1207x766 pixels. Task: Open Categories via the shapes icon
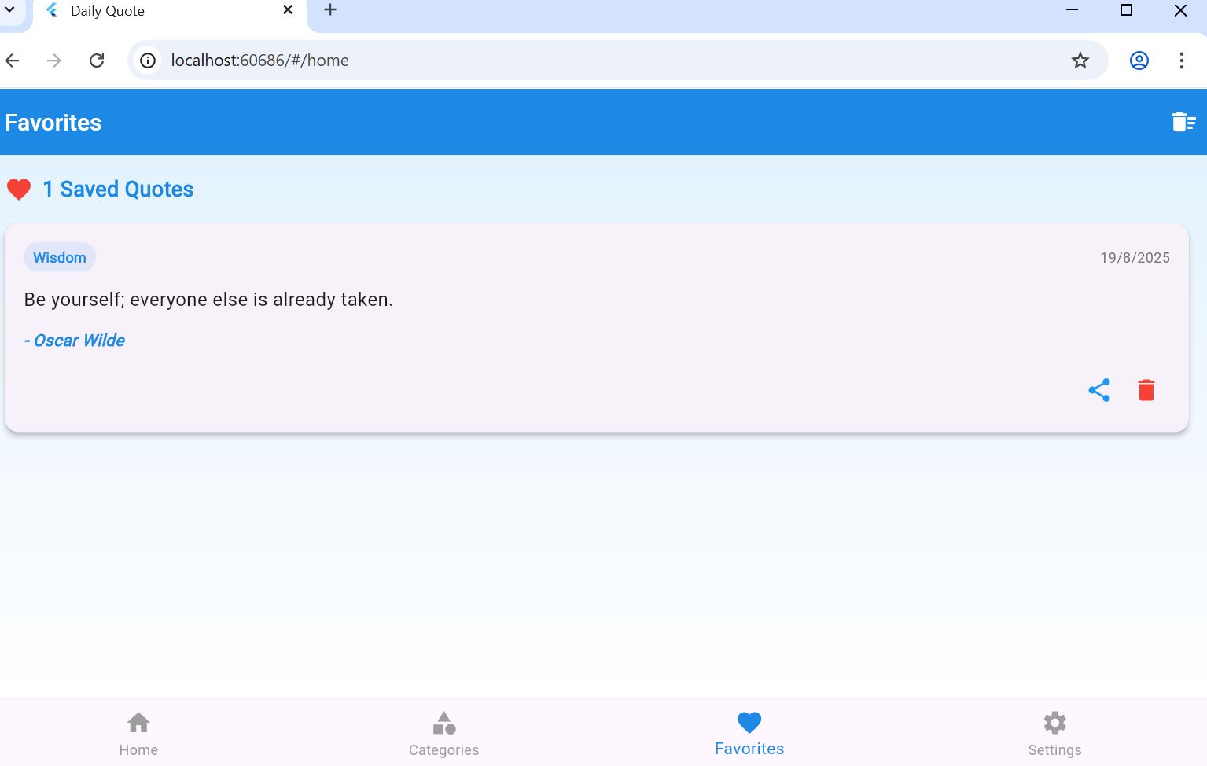click(443, 722)
